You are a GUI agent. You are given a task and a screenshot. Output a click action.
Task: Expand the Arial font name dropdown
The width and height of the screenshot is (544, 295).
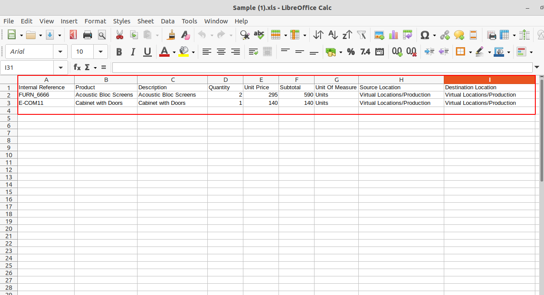60,52
